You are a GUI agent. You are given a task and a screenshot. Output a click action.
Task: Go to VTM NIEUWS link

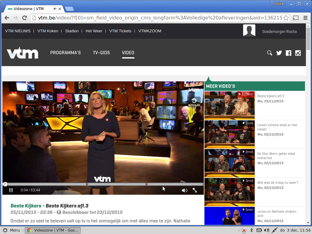pos(18,31)
